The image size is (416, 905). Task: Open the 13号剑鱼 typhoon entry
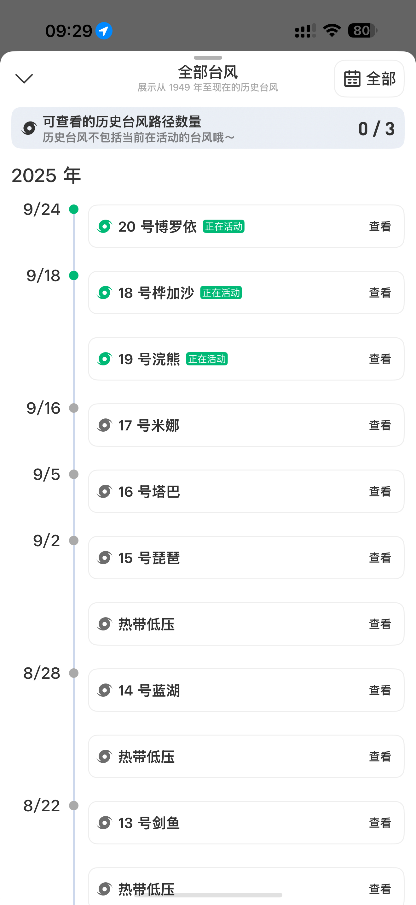[x=246, y=822]
